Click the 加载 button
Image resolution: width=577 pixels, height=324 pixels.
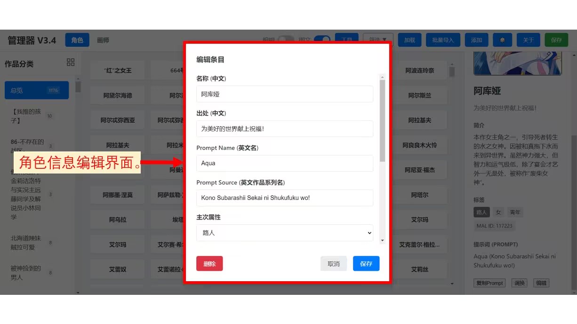409,40
